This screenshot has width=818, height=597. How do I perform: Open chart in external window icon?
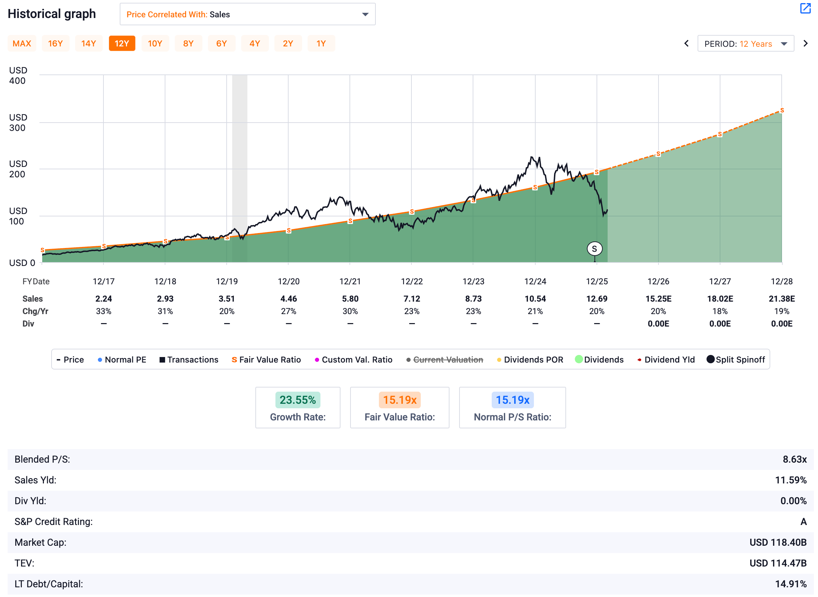tap(805, 8)
